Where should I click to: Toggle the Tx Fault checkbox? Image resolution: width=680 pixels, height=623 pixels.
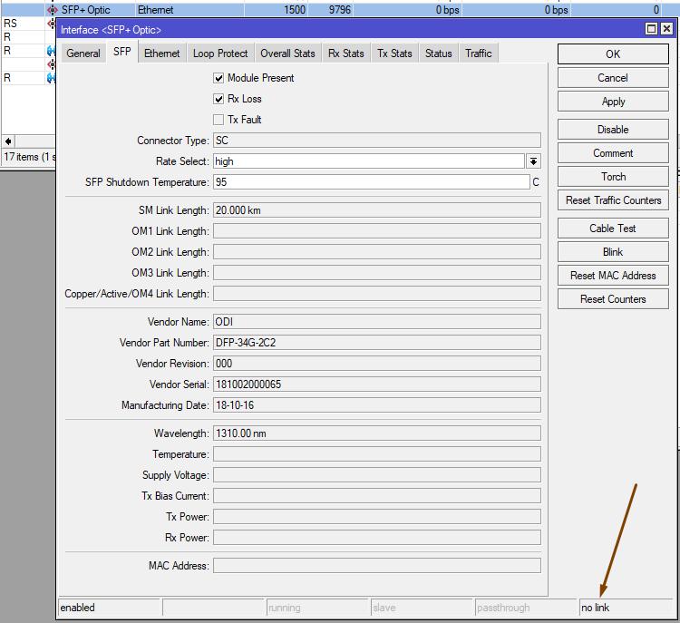point(219,120)
